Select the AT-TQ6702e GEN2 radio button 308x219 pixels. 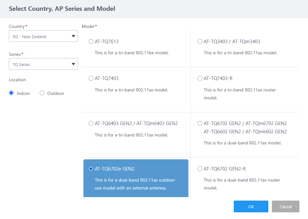click(91, 169)
